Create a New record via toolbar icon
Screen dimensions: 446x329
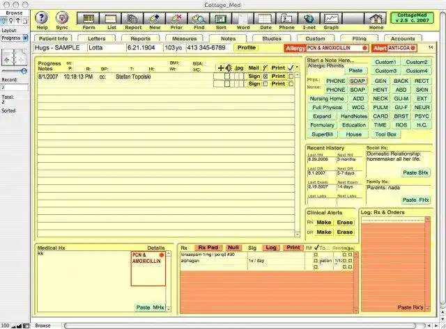click(x=155, y=19)
